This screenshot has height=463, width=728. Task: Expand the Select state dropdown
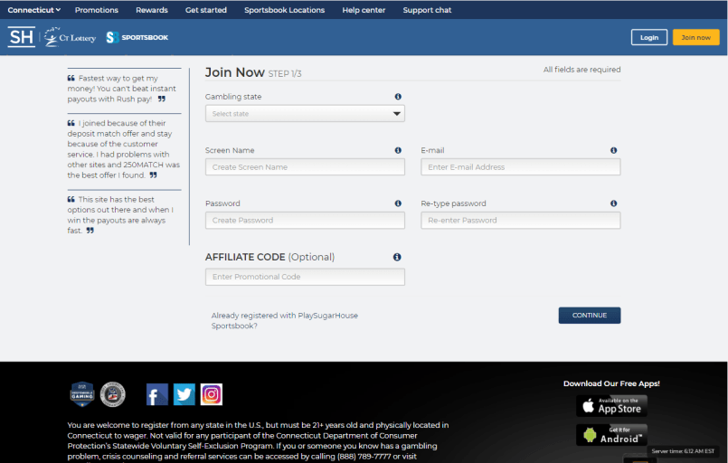[x=305, y=114]
